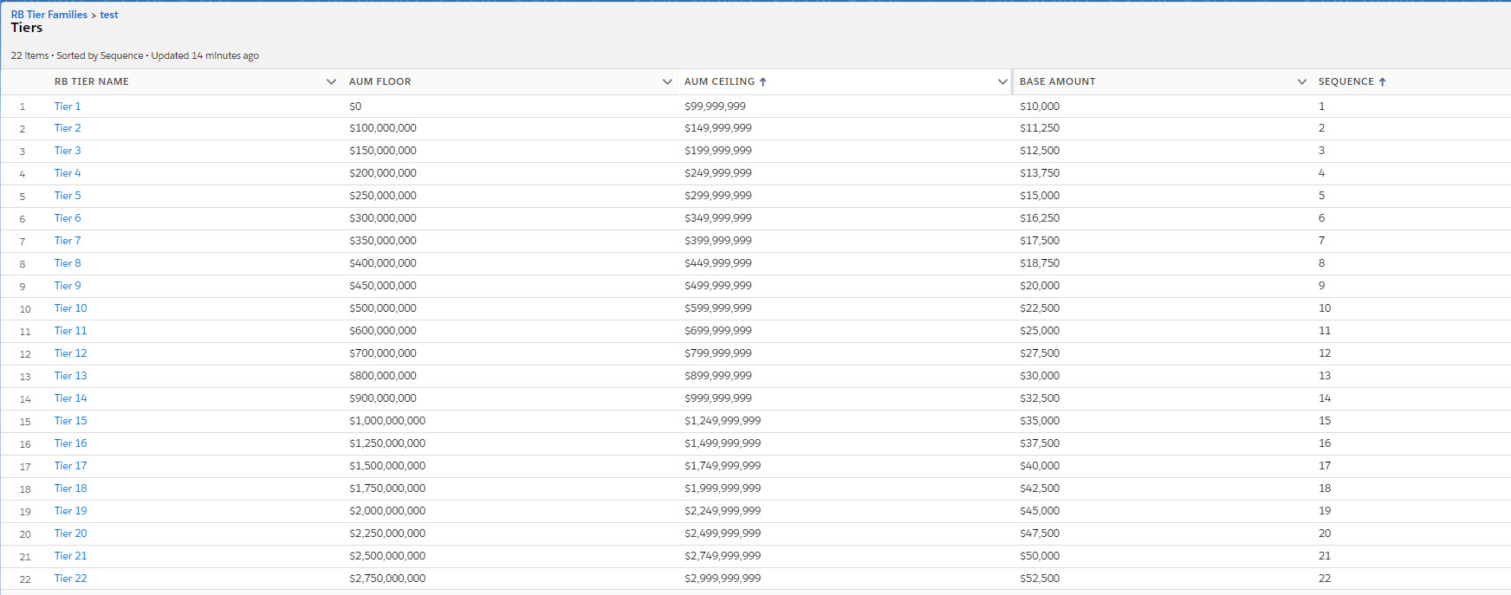Open RB Tier Families breadcrumb link
Viewport: 1511px width, 595px height.
49,15
